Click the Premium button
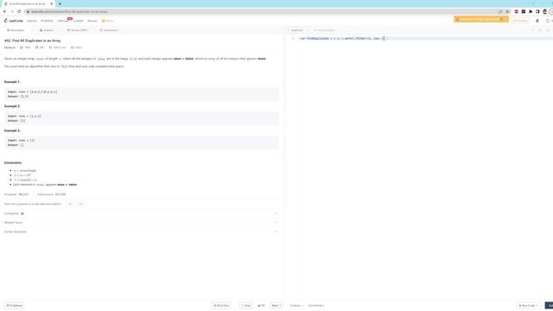The image size is (553, 311). 520,21
